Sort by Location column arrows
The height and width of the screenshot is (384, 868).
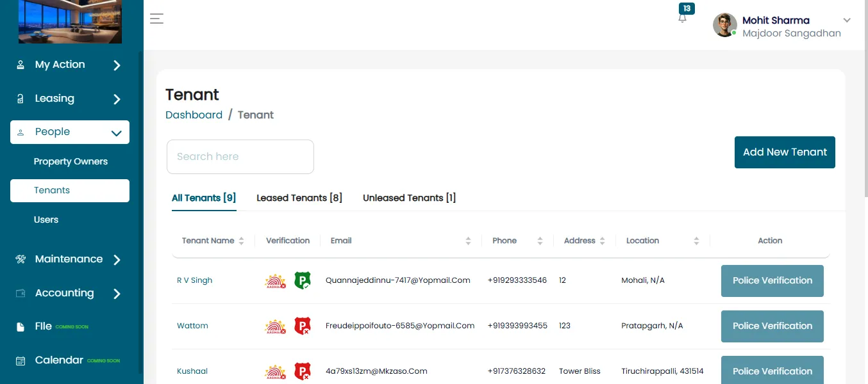[696, 241]
